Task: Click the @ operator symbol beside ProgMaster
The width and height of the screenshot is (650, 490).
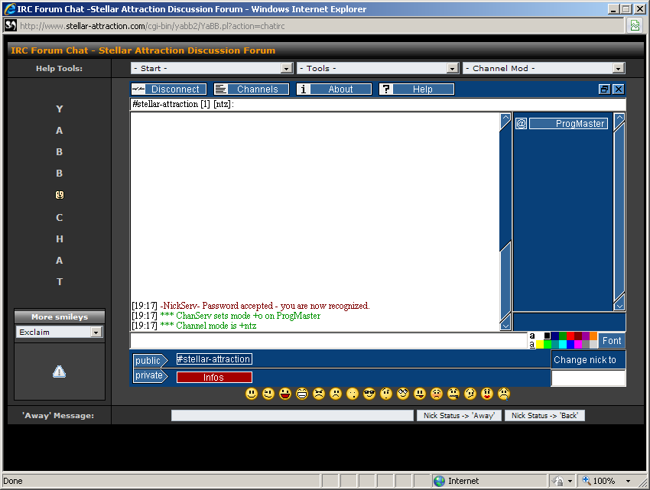Action: click(x=521, y=124)
